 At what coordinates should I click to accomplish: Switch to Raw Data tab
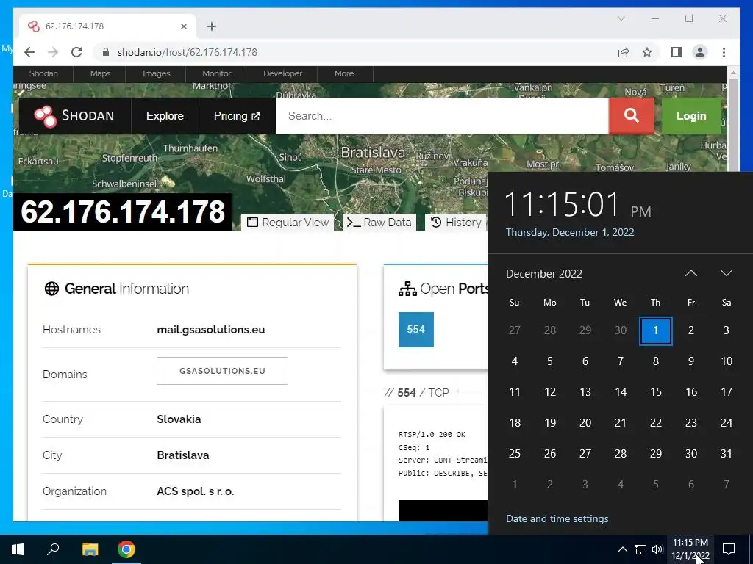click(x=379, y=223)
